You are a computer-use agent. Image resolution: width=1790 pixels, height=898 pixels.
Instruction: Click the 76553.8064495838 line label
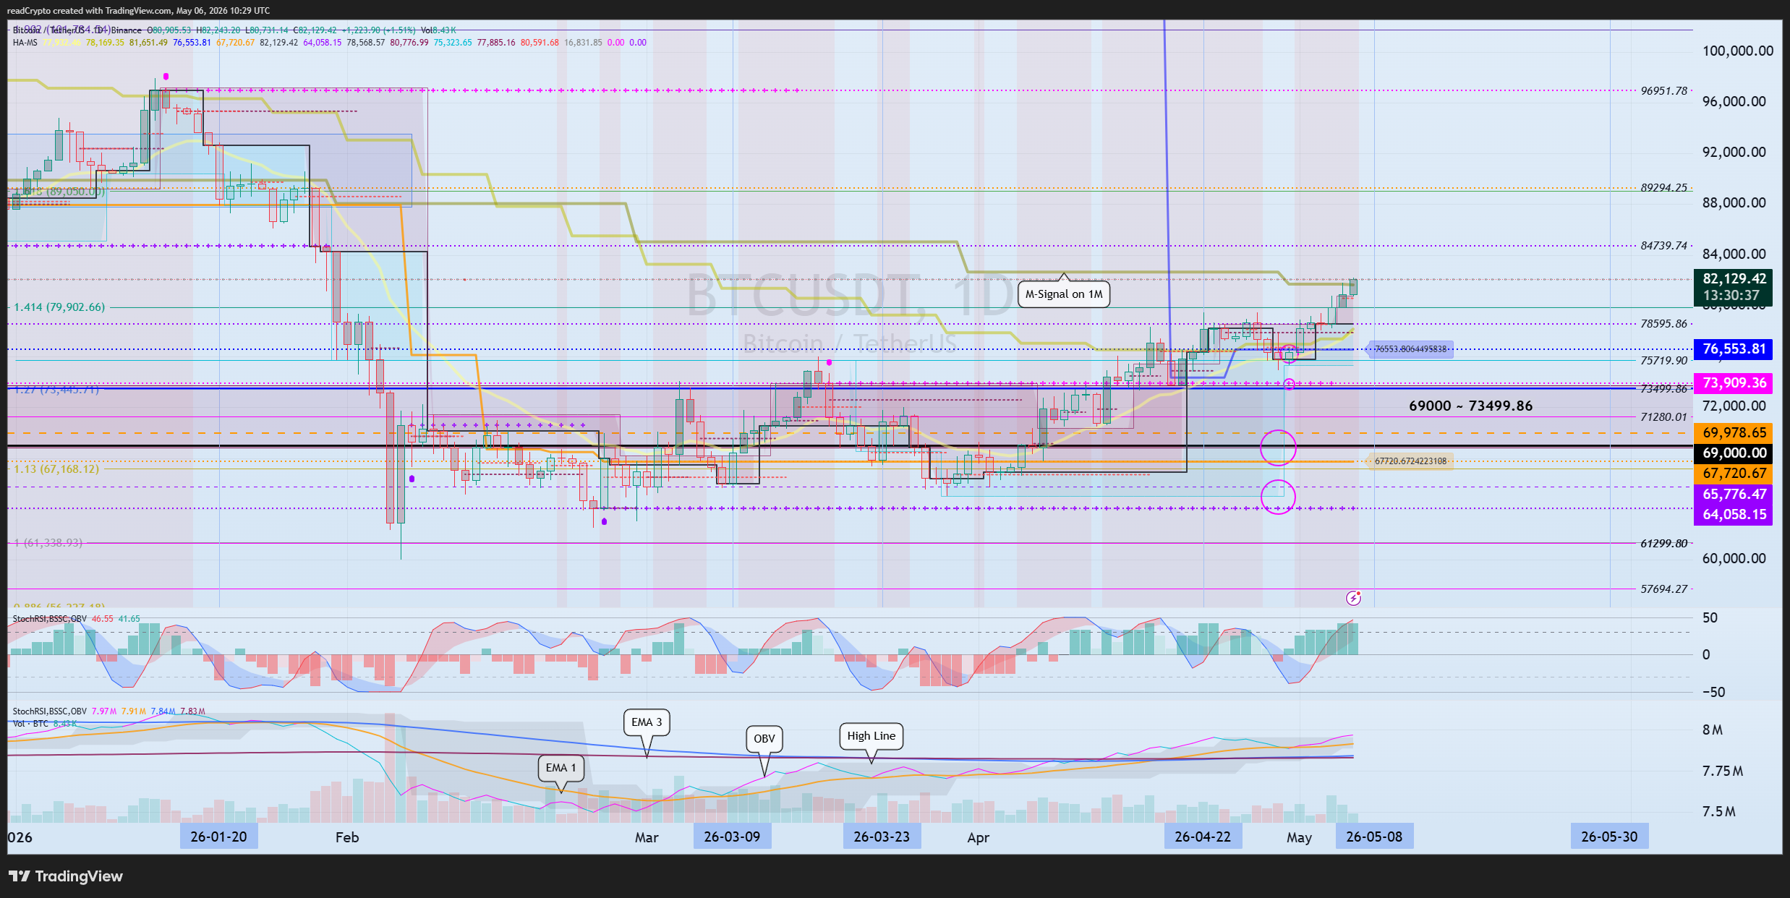[x=1411, y=349]
